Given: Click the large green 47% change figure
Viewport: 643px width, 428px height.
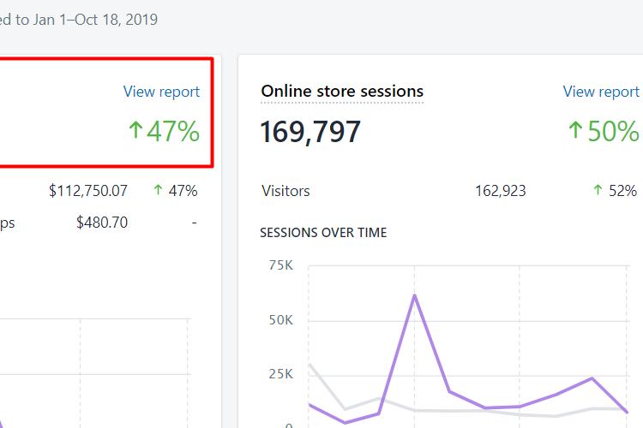Looking at the screenshot, I should (173, 132).
